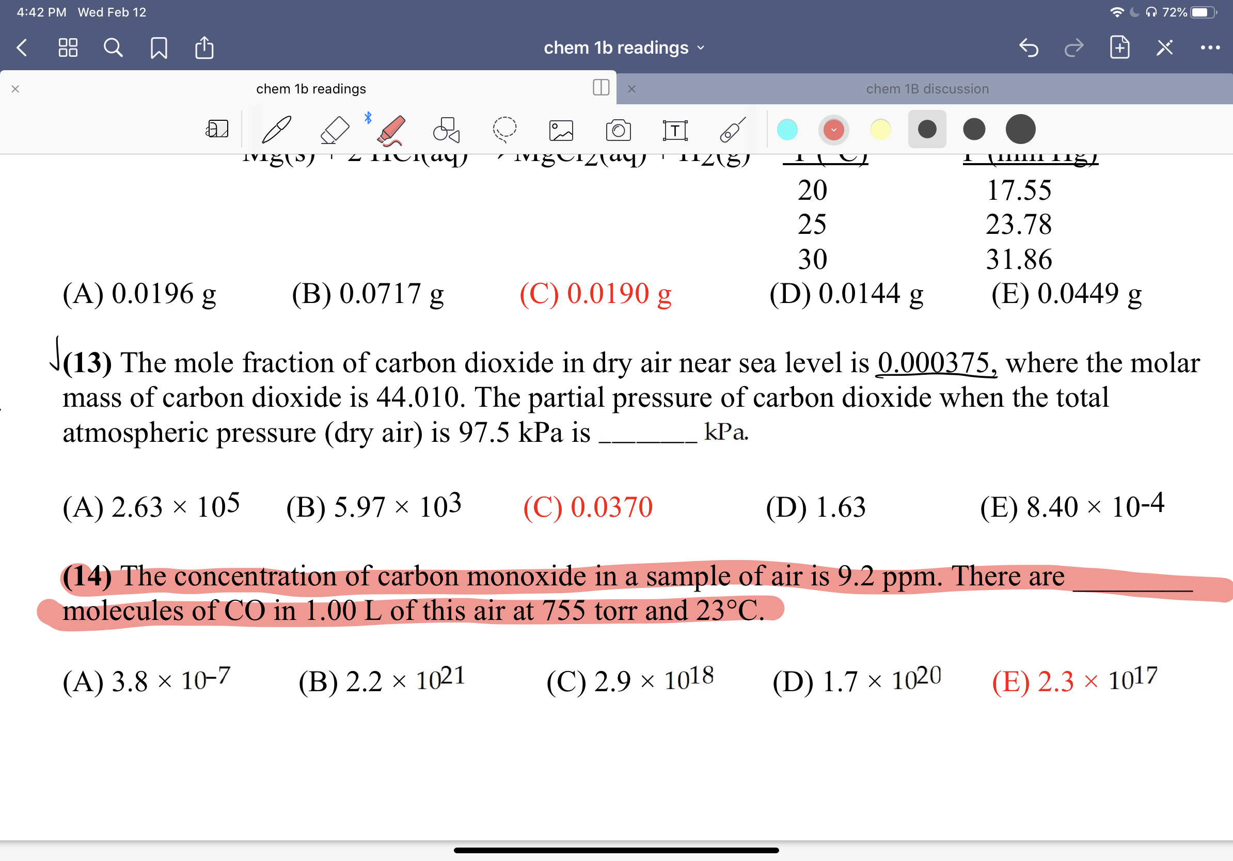The width and height of the screenshot is (1233, 861).
Task: Tap answer (E) 0.0449 g
Action: [x=1067, y=294]
